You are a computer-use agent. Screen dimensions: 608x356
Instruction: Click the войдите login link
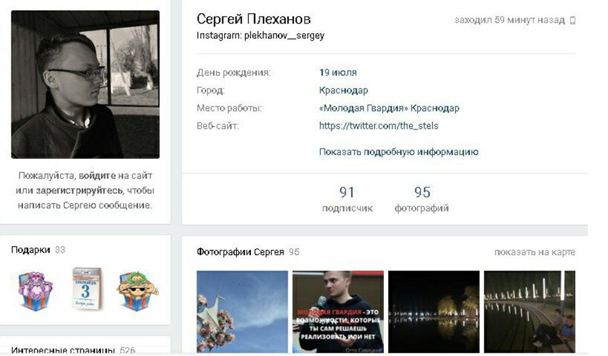[x=97, y=175]
